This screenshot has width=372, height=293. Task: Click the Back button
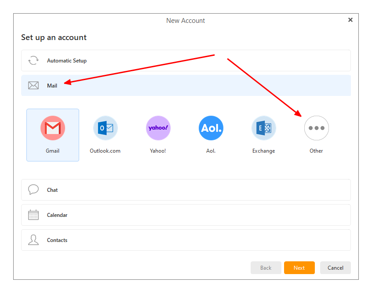click(x=266, y=268)
